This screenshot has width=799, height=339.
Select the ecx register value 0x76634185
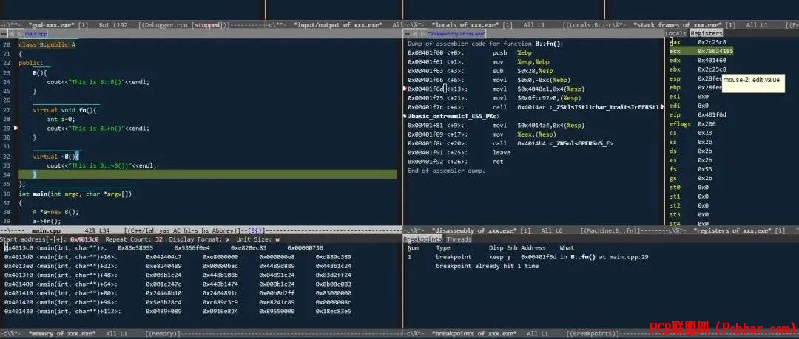[715, 52]
